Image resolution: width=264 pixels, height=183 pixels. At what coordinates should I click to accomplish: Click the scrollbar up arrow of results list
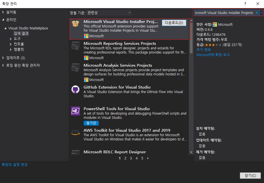pyautogui.click(x=191, y=20)
